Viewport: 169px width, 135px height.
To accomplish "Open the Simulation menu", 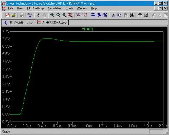I will [55, 8].
